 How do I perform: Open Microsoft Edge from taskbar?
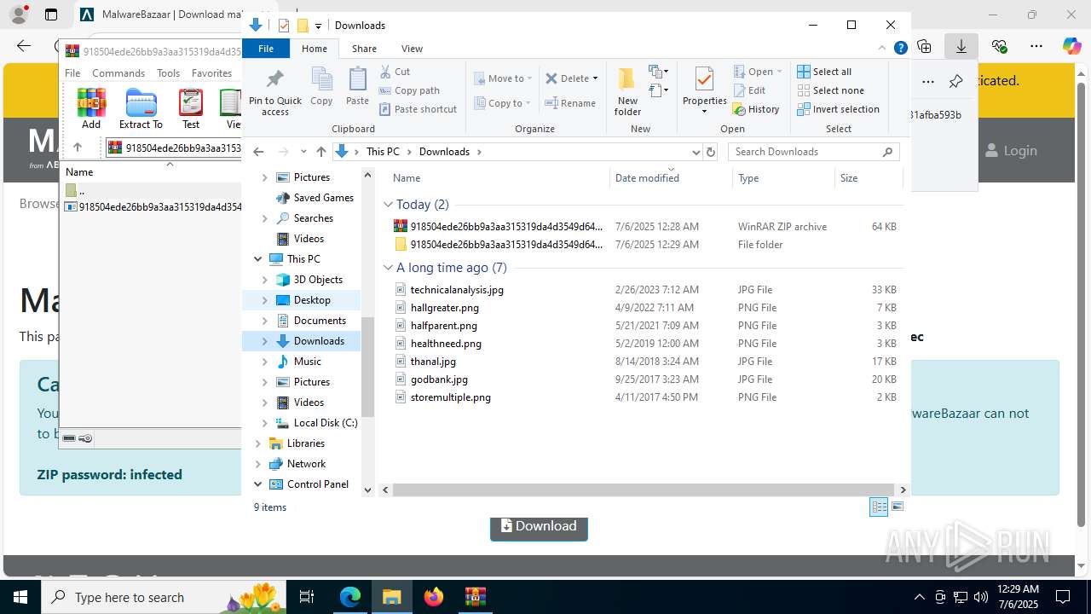(350, 597)
